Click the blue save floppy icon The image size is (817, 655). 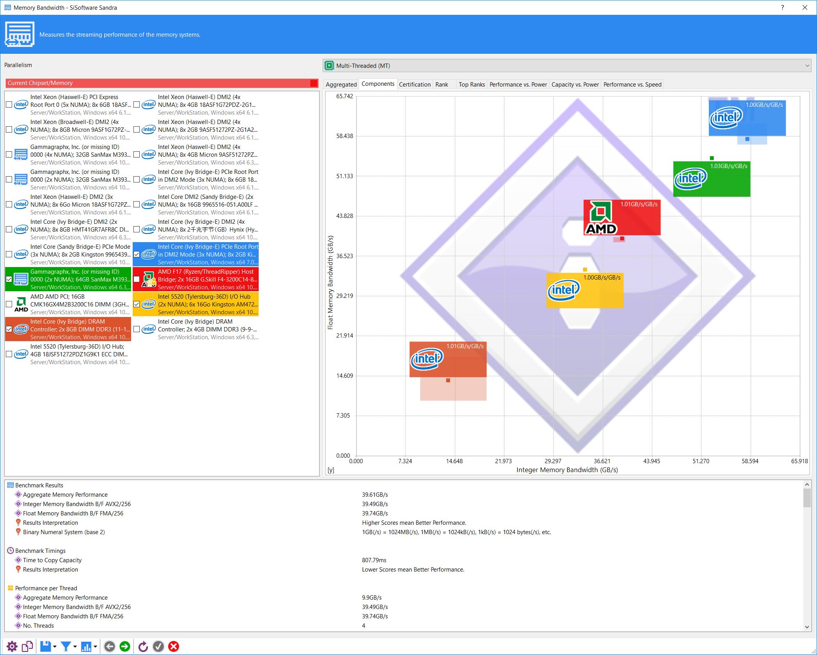tap(45, 646)
